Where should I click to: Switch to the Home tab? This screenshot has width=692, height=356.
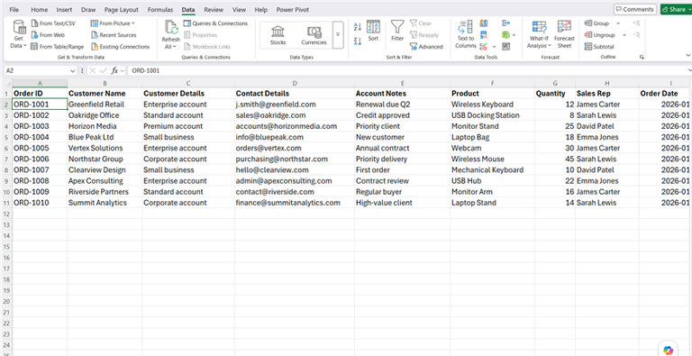point(40,9)
